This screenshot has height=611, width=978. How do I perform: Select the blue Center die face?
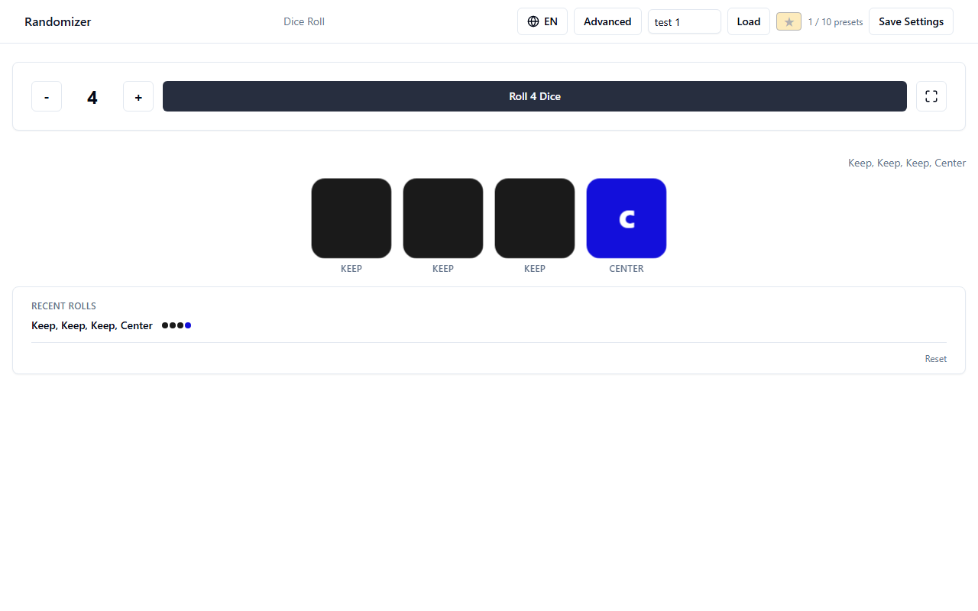click(x=627, y=218)
